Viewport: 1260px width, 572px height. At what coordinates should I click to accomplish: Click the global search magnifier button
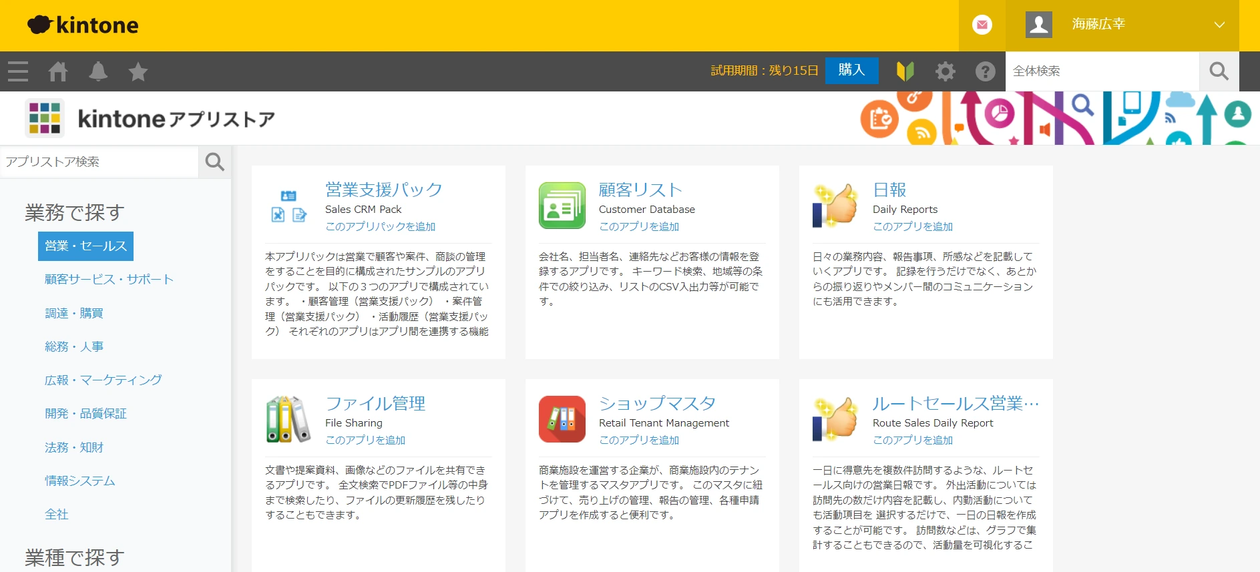pyautogui.click(x=1219, y=71)
